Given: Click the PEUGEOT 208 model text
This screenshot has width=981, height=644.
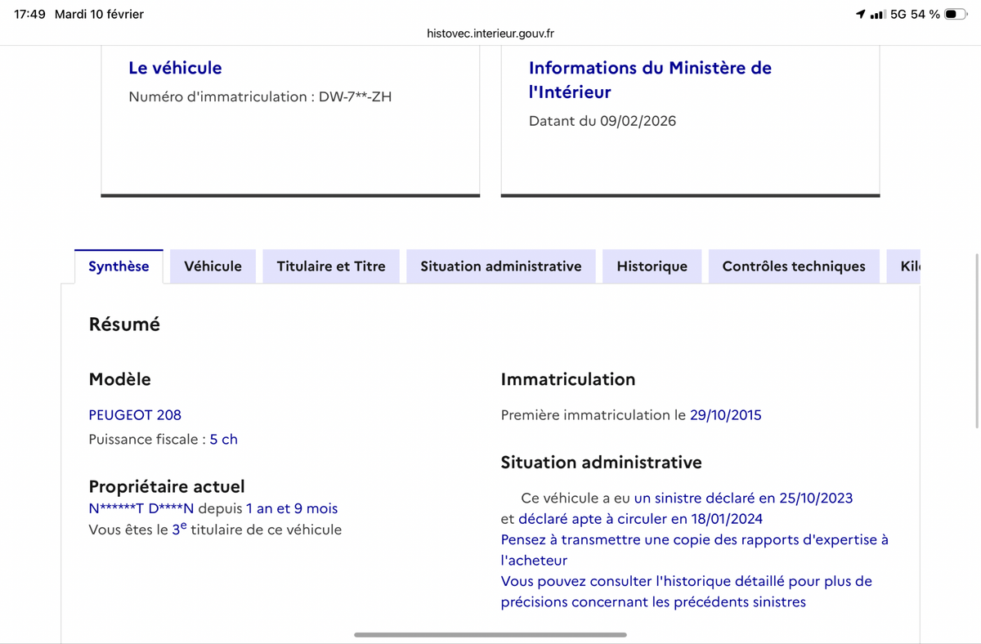Looking at the screenshot, I should click(135, 414).
